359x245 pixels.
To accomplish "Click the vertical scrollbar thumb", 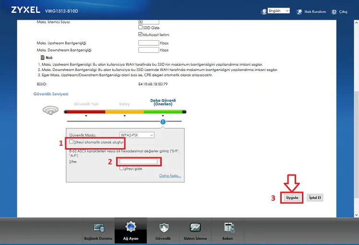I will [x=356, y=145].
